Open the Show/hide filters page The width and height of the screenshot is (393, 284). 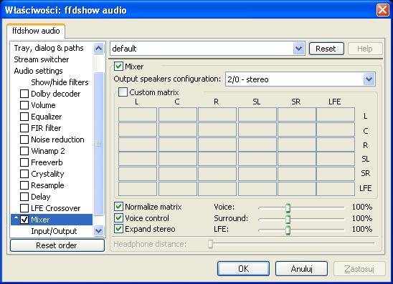click(x=60, y=82)
